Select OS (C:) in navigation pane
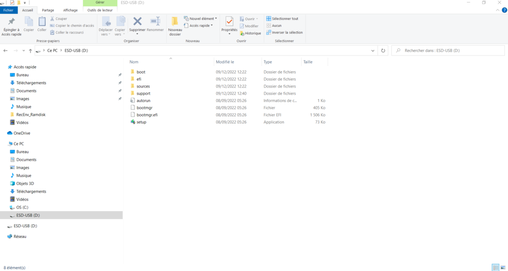Screen dimensions: 508x271 click(22, 207)
